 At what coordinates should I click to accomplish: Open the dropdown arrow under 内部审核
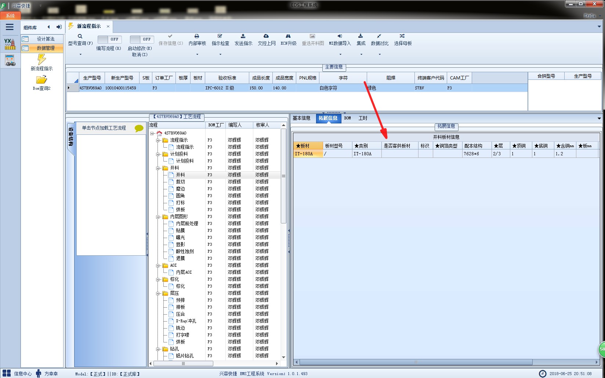click(197, 55)
